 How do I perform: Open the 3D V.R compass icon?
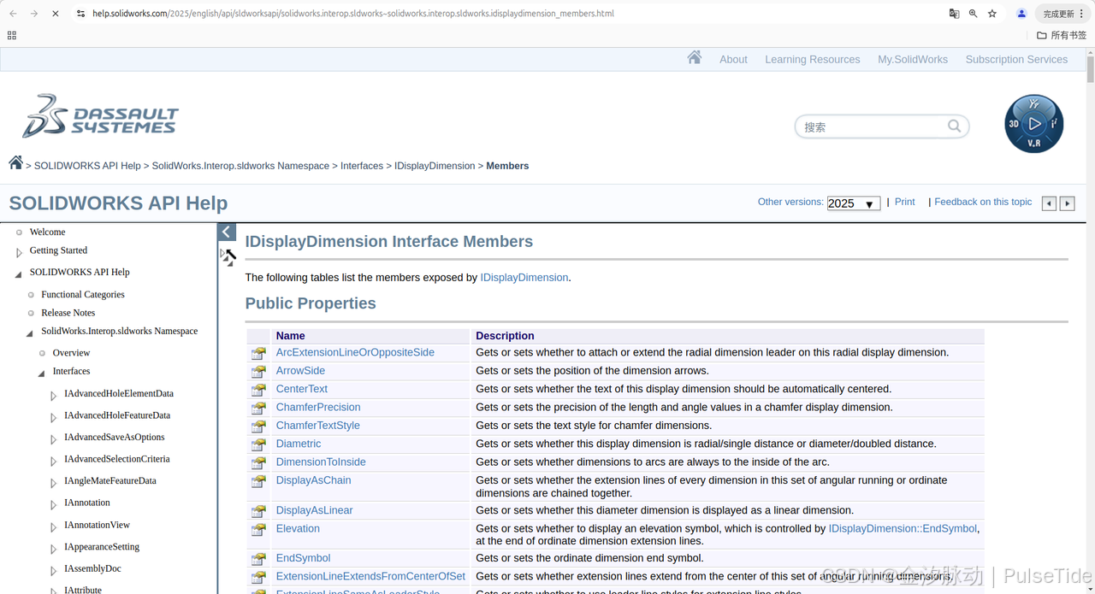(x=1033, y=124)
